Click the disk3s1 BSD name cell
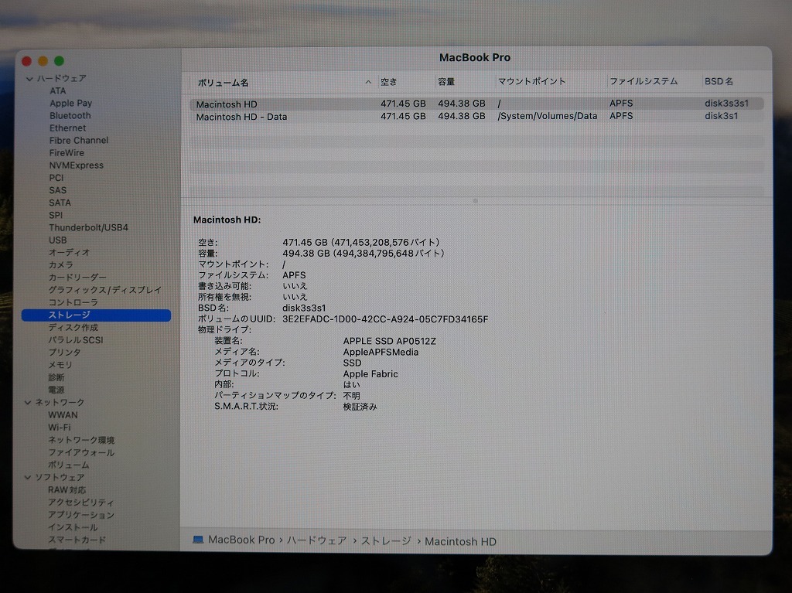This screenshot has height=593, width=792. point(722,116)
